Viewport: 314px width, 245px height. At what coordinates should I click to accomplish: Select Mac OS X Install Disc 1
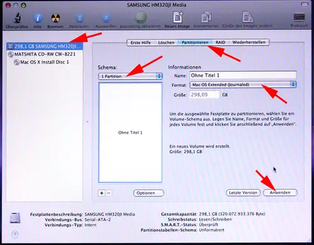coord(45,62)
